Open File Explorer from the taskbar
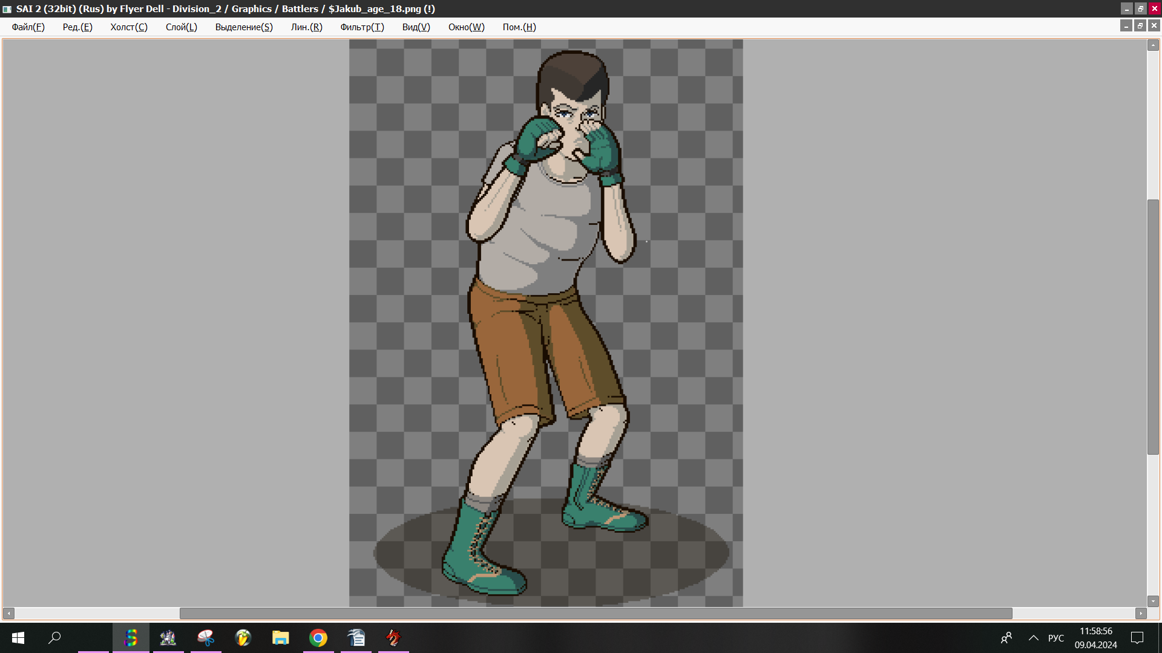 point(280,638)
